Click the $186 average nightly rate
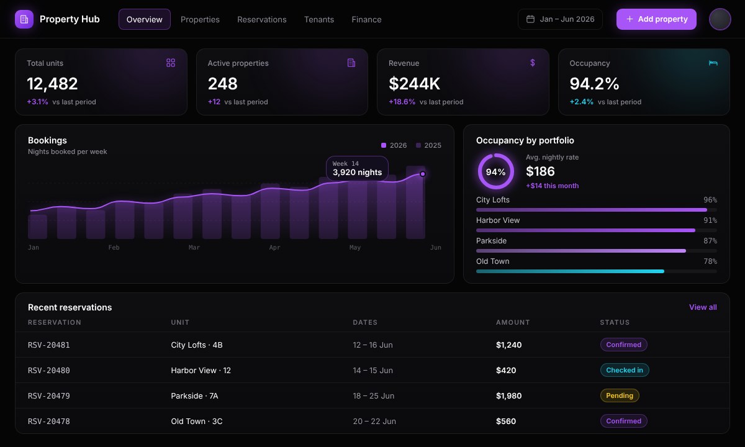Viewport: 745px width, 447px height. tap(540, 171)
